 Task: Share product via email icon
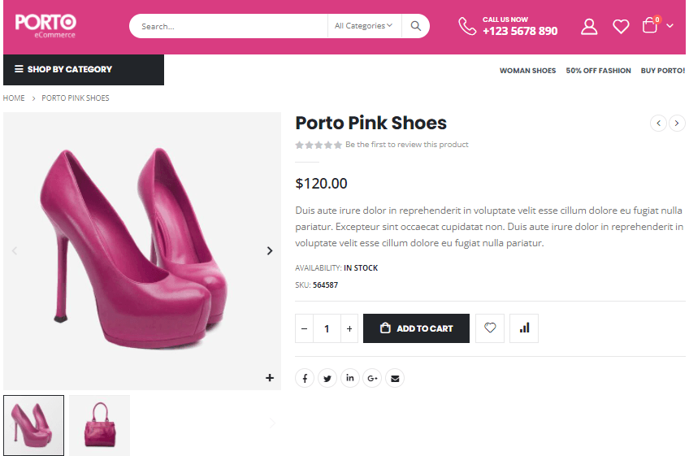click(395, 378)
